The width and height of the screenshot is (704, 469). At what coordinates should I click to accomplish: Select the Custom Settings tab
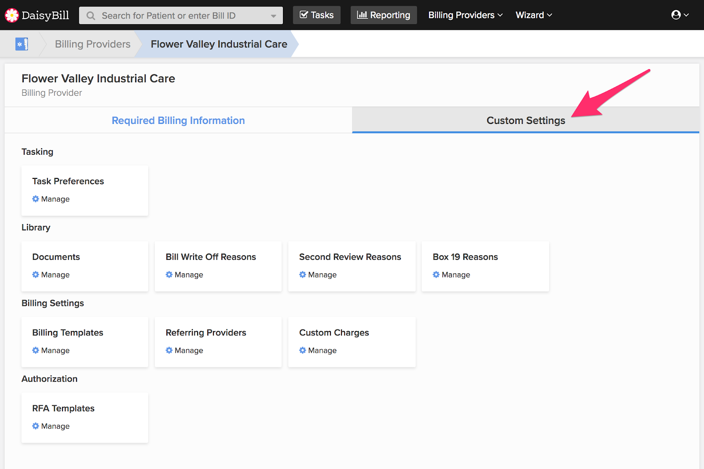[526, 120]
